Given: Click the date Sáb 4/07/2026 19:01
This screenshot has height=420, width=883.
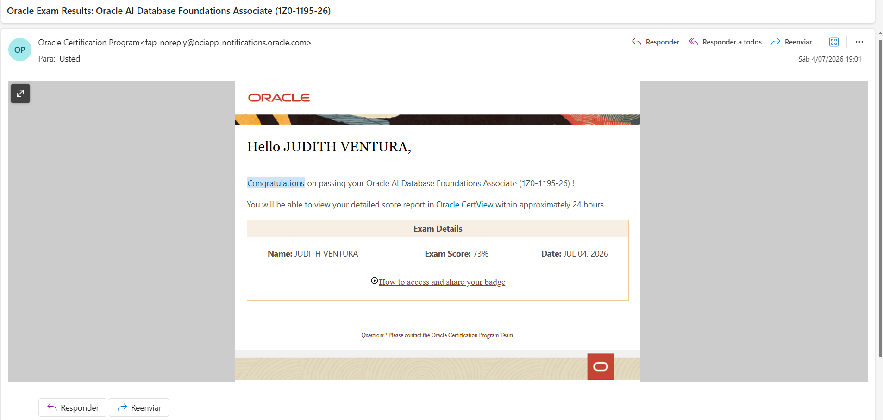Looking at the screenshot, I should pyautogui.click(x=830, y=59).
